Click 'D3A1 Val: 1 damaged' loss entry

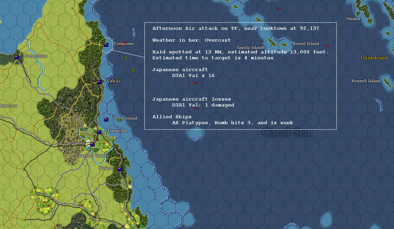[x=203, y=105]
